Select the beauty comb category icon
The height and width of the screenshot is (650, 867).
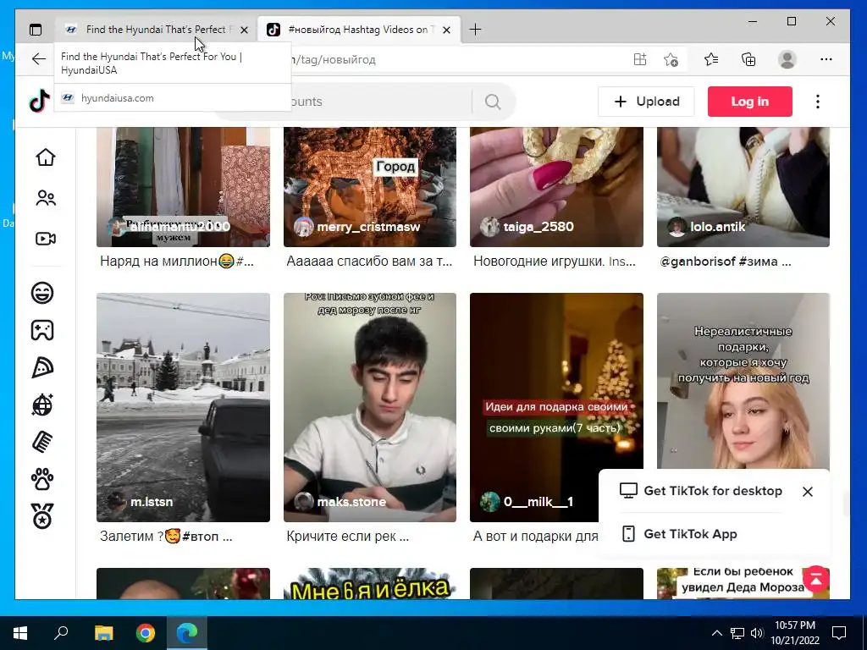point(42,442)
